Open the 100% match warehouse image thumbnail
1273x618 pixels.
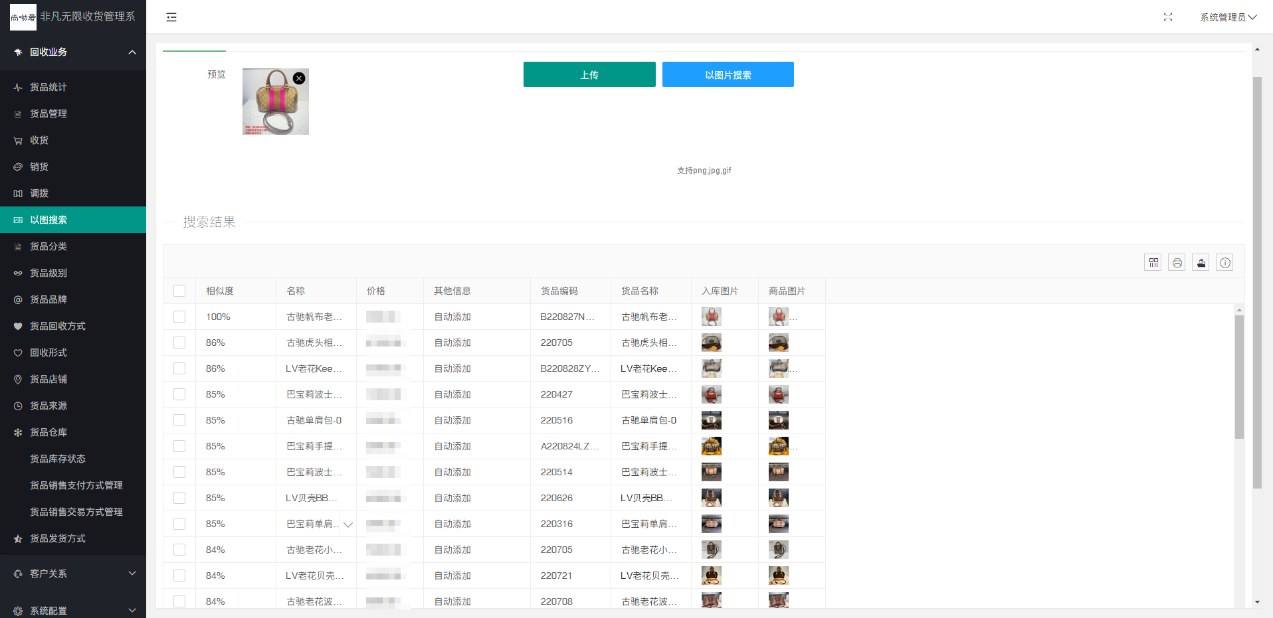coord(711,317)
